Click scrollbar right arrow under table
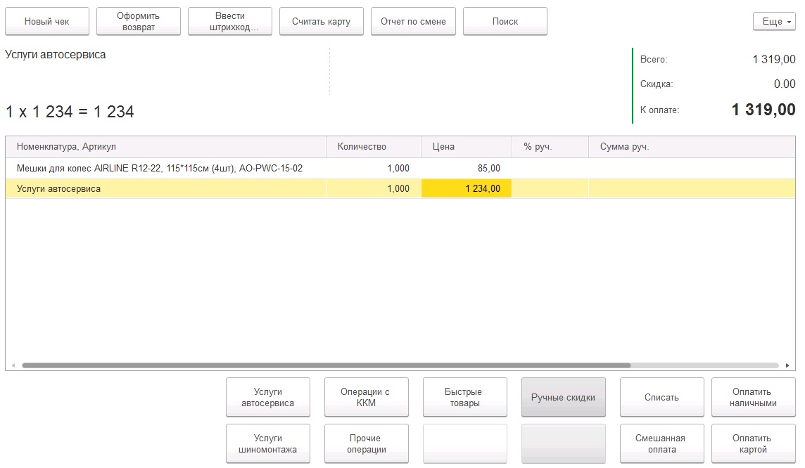This screenshot has height=468, width=805. pyautogui.click(x=787, y=365)
